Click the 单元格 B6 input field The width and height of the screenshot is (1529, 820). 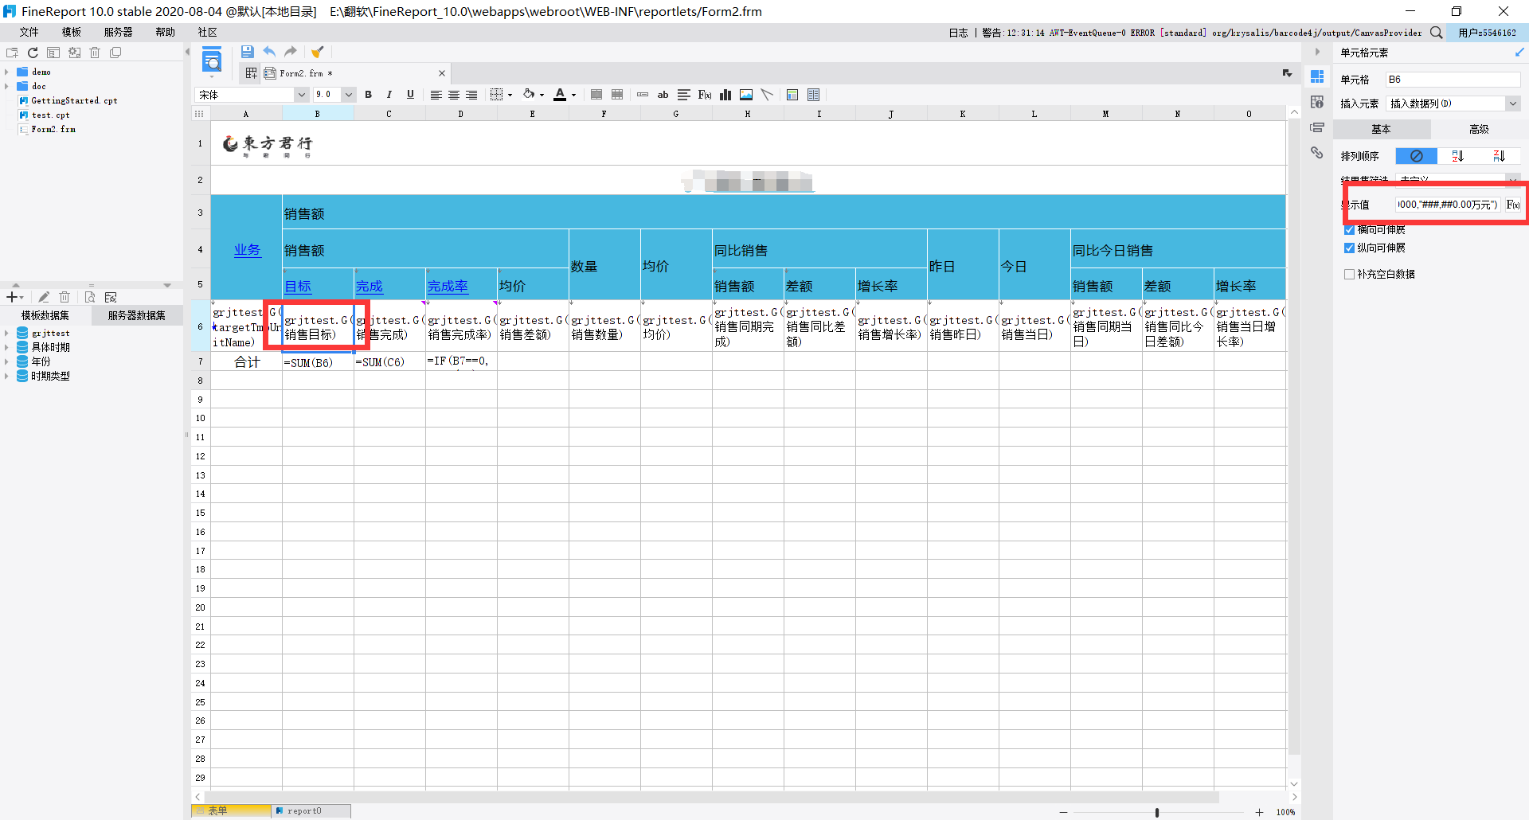(x=1453, y=80)
